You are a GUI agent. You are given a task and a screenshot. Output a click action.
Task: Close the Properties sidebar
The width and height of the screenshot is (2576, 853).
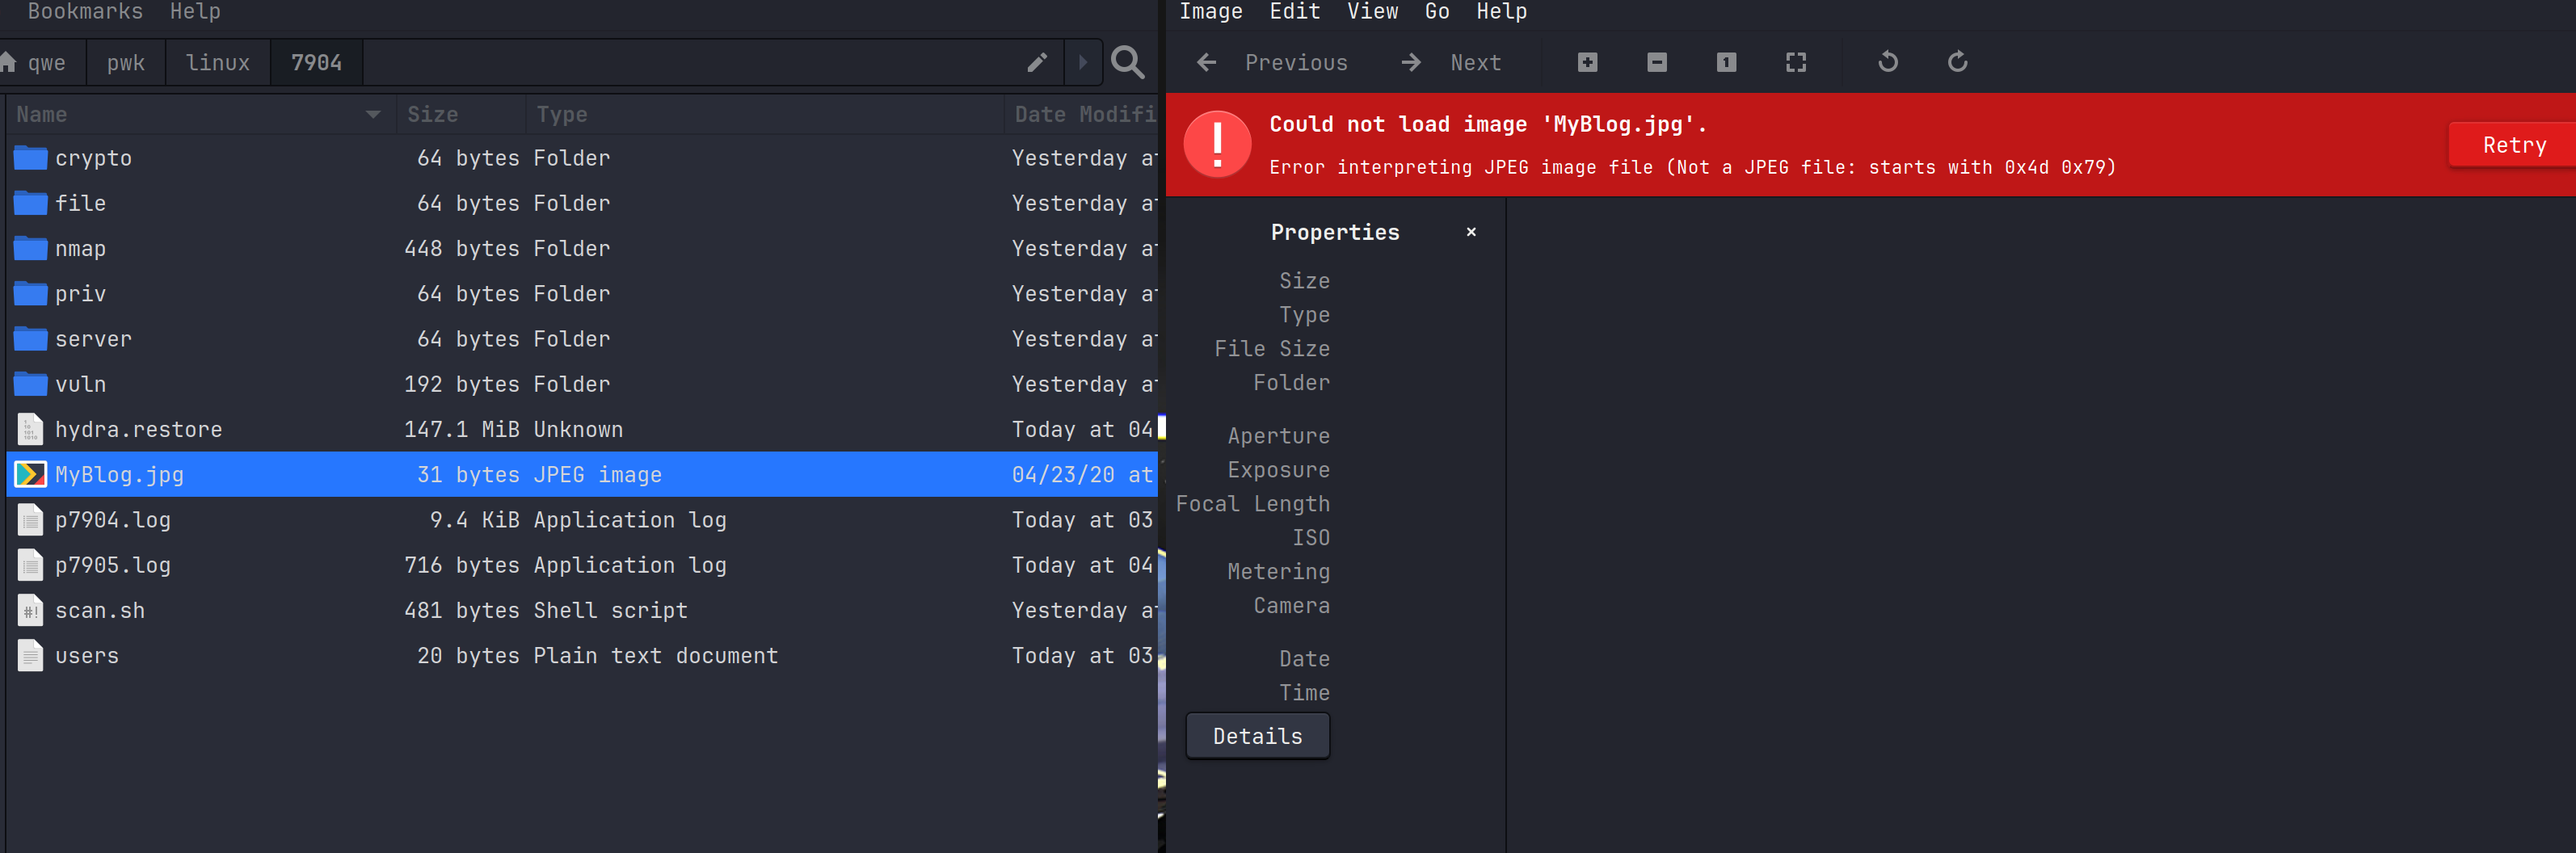tap(1471, 232)
